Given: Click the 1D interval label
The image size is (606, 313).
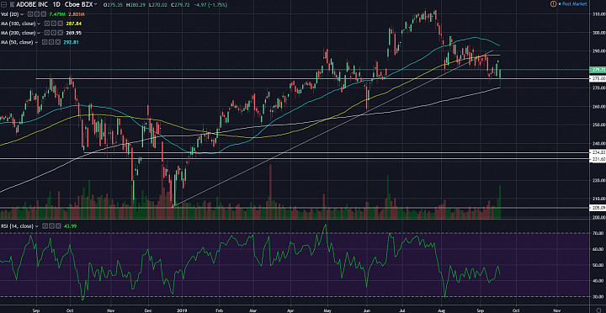Looking at the screenshot, I should point(56,4).
